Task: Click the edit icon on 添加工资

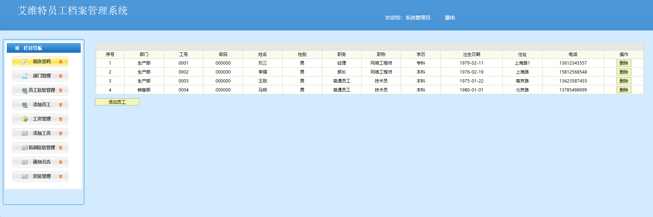Action: tap(25, 133)
